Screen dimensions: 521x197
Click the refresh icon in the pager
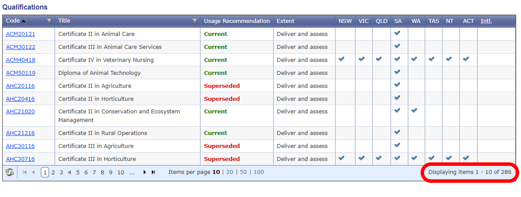pyautogui.click(x=10, y=172)
